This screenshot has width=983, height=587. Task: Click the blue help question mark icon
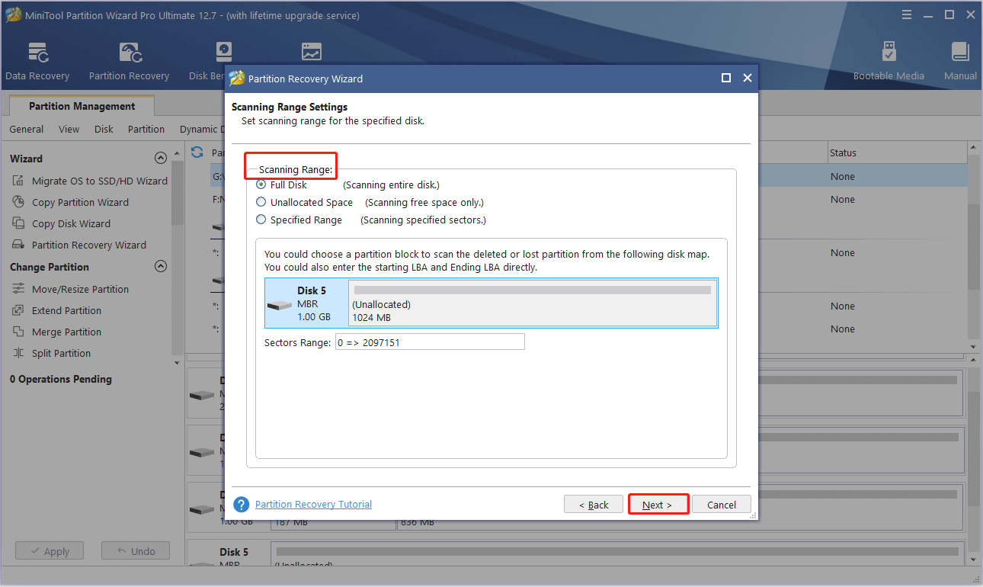pyautogui.click(x=242, y=505)
